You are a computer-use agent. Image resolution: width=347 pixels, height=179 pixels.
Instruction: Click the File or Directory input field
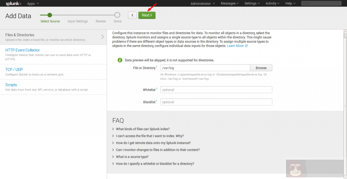205,68
